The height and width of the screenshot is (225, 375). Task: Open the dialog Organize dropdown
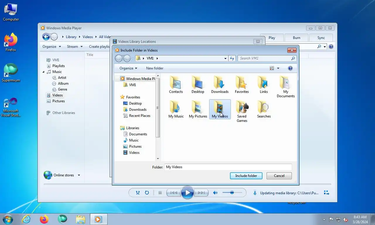coord(128,68)
